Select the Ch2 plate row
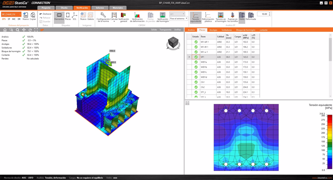This screenshot has height=180, width=333. click(223, 87)
